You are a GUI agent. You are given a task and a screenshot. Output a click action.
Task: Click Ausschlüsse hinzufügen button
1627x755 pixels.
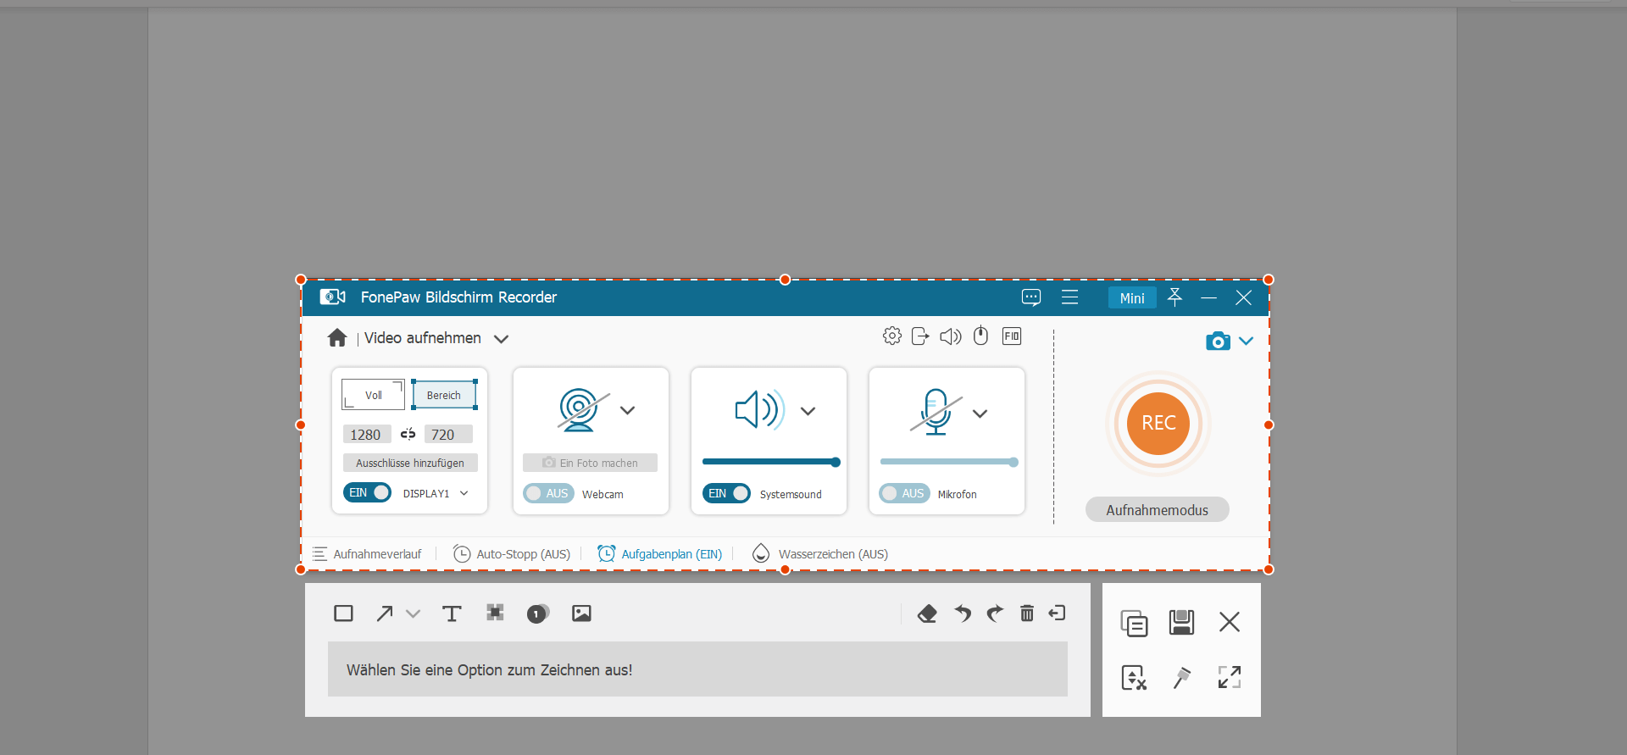click(410, 463)
